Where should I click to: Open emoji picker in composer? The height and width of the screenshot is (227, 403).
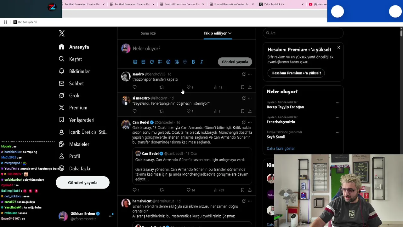[168, 62]
